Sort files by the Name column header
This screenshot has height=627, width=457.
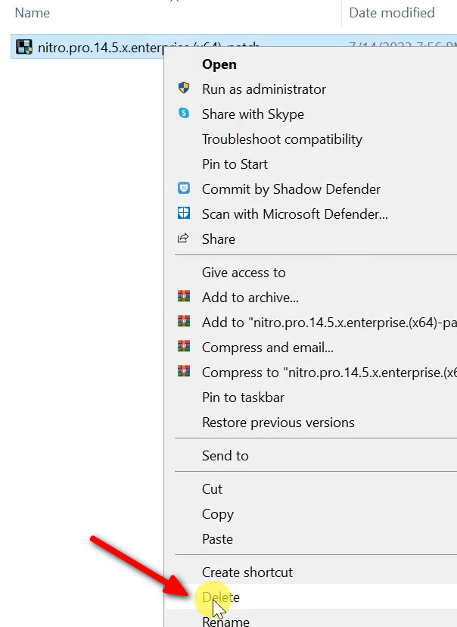(x=33, y=13)
